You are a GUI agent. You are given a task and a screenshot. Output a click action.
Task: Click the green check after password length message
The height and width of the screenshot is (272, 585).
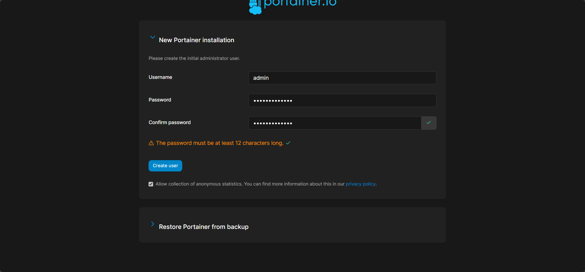288,143
